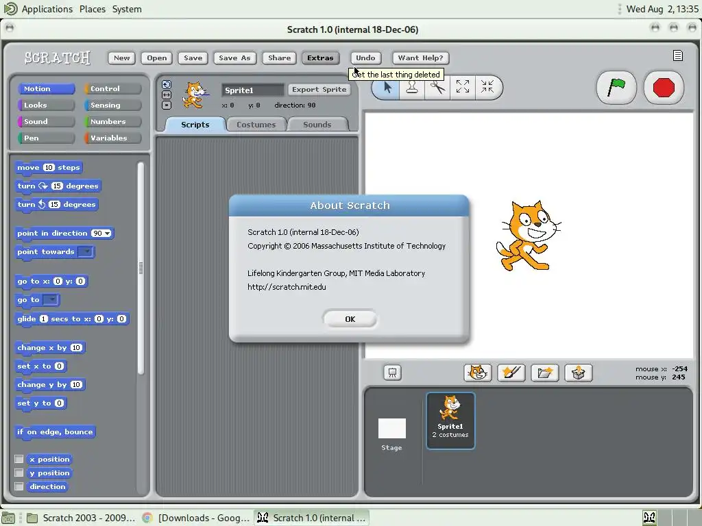Image resolution: width=702 pixels, height=526 pixels.
Task: Select the left-right flip style icon
Action: (167, 95)
